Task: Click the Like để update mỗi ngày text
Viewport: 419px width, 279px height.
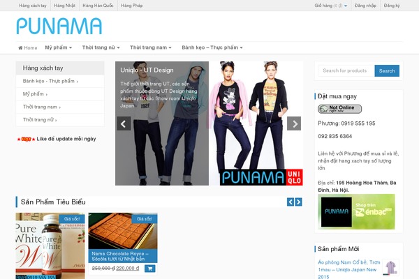Action: [x=66, y=139]
